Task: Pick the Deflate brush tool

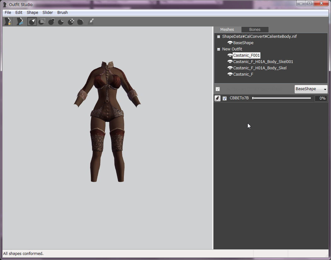Action: tap(61, 21)
